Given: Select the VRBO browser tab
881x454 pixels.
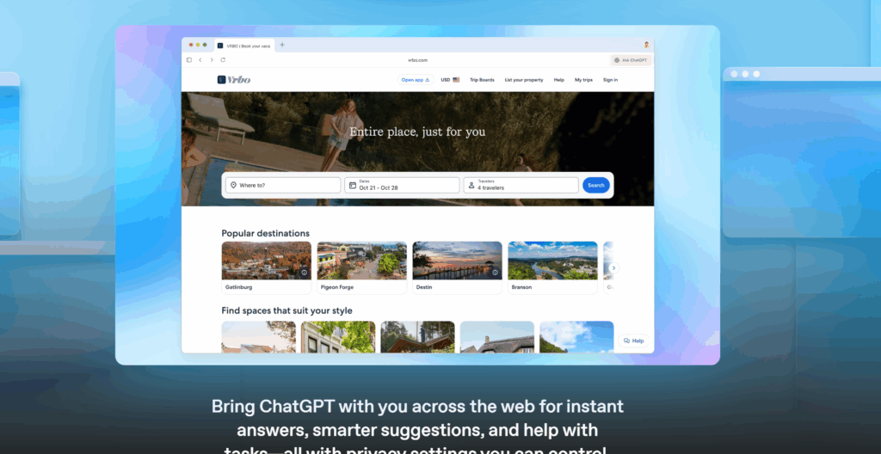Looking at the screenshot, I should (244, 46).
